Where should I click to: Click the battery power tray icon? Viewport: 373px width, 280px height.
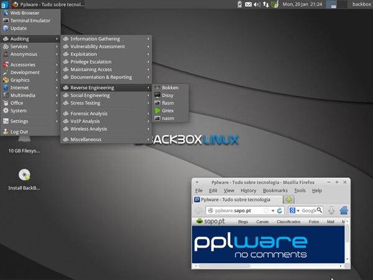pos(239,4)
